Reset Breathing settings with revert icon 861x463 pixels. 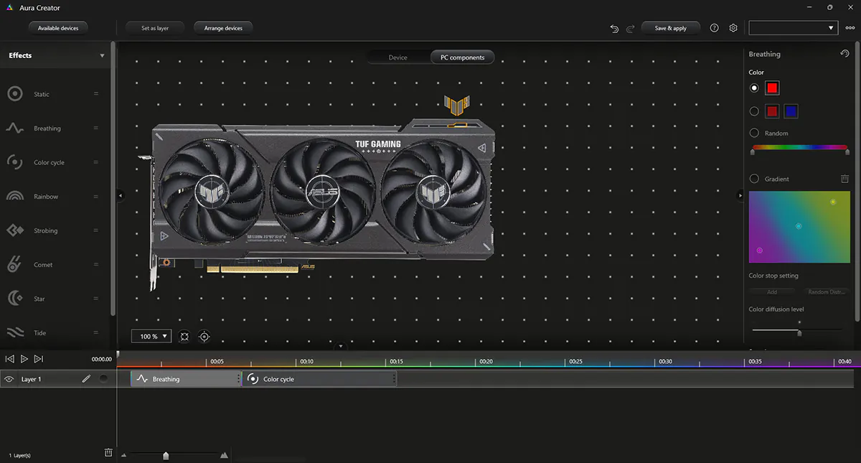[844, 54]
